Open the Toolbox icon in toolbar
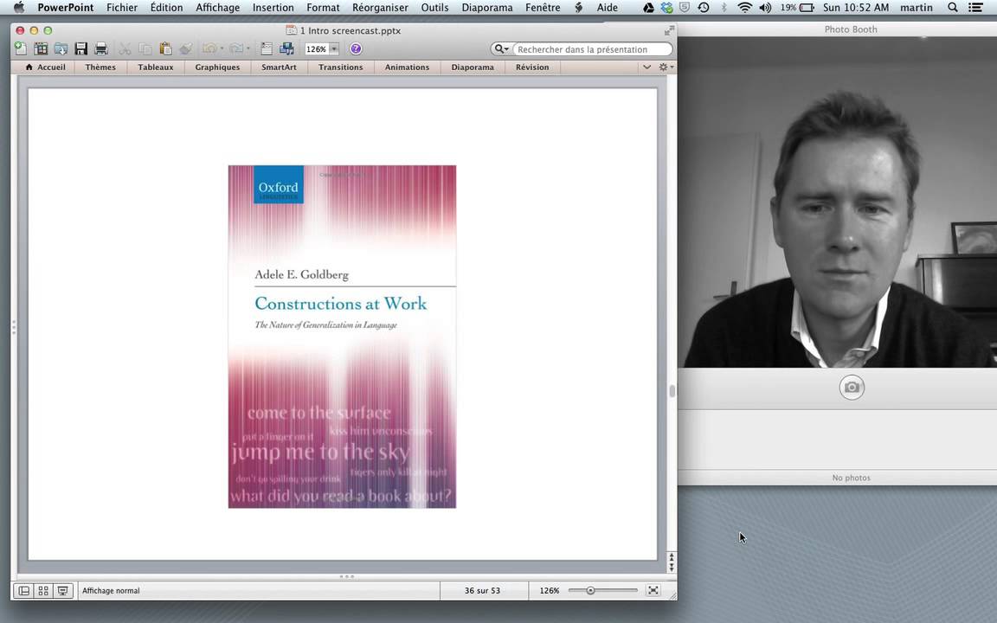The image size is (997, 623). 267,48
